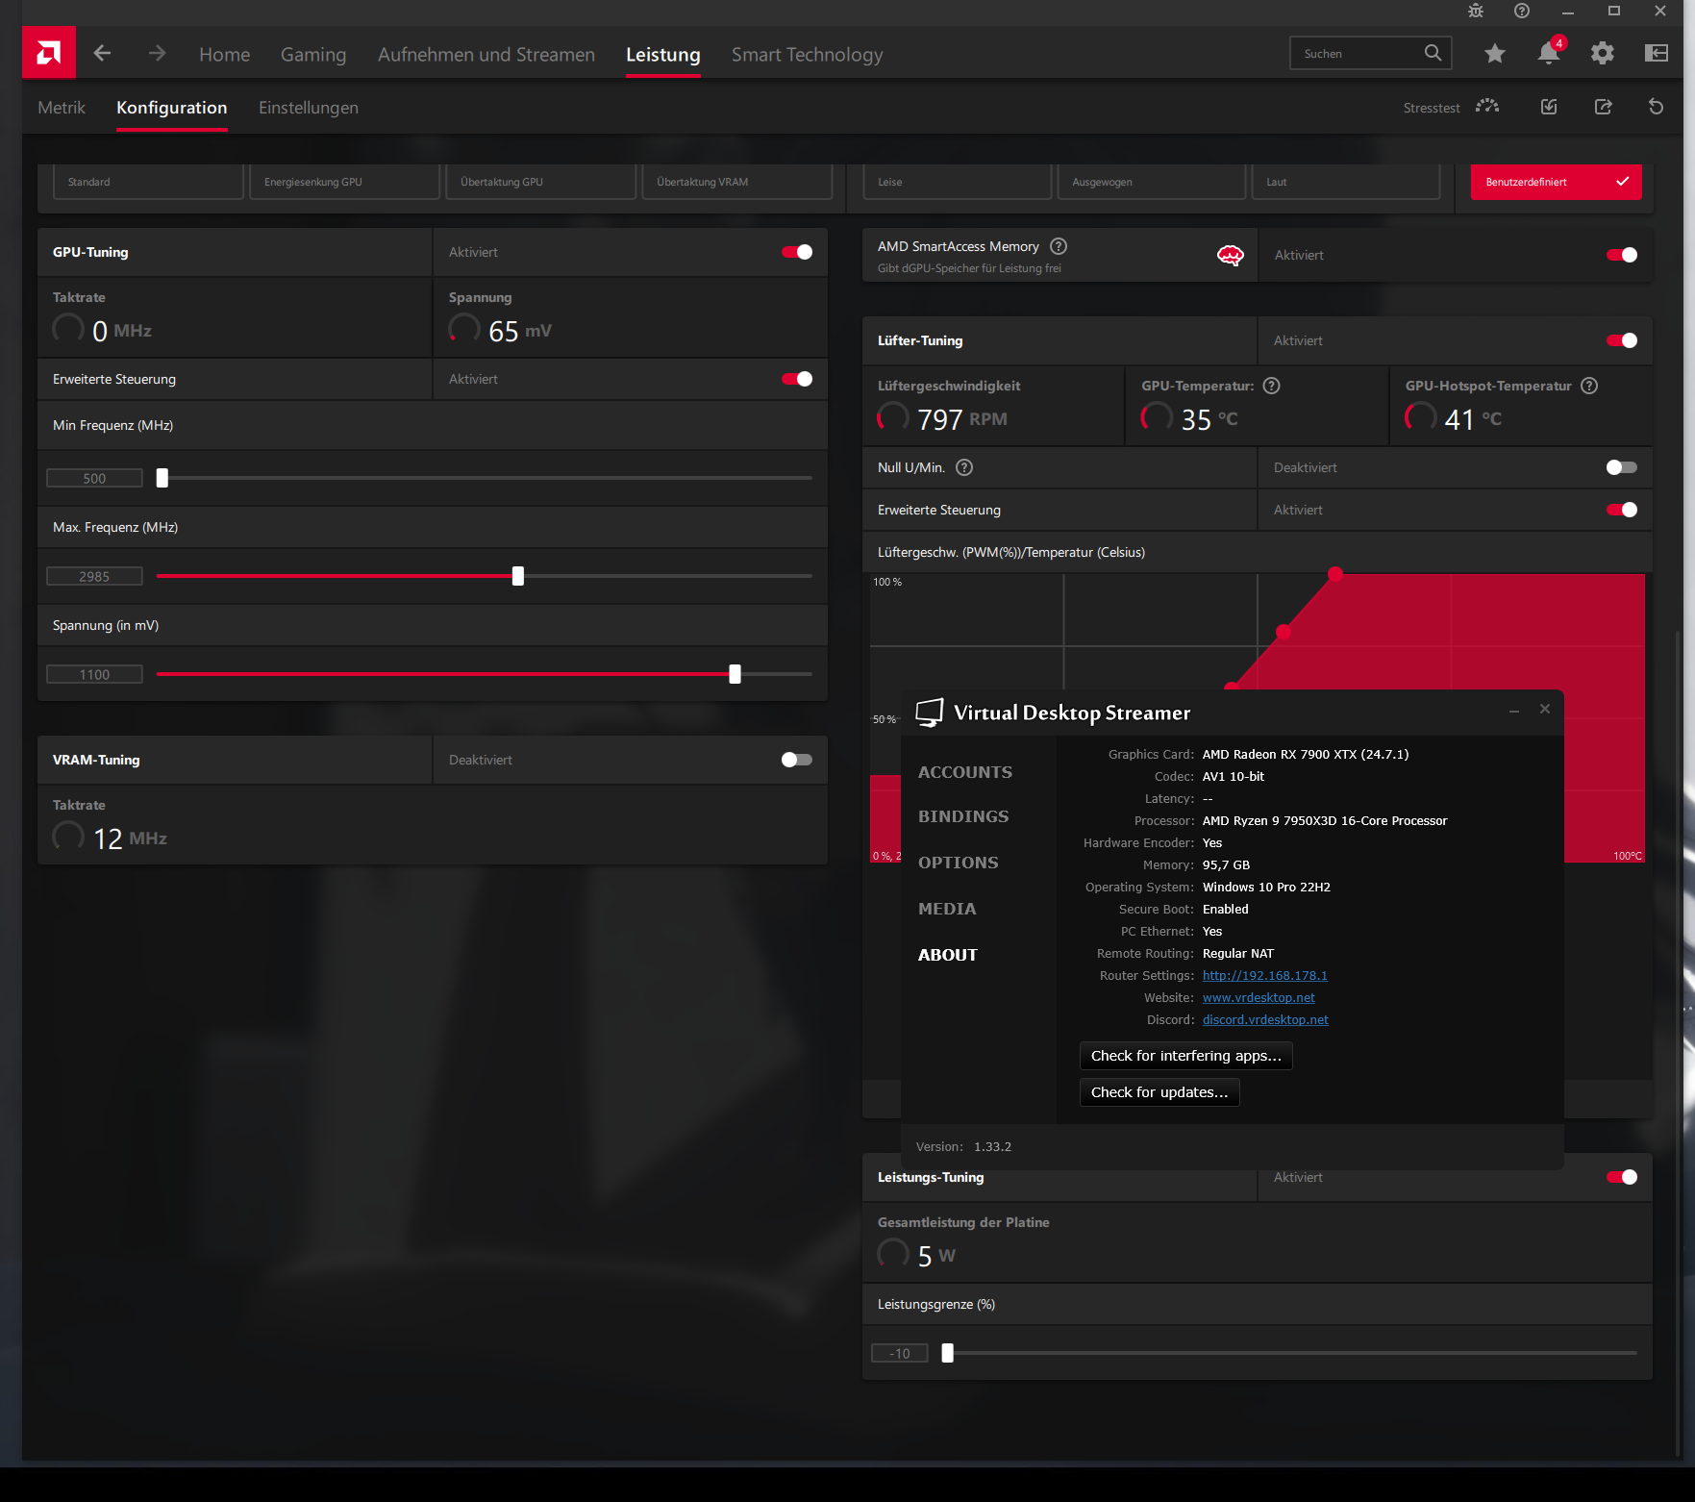
Task: Open Aufnehmen und Streamen tab
Action: click(x=486, y=55)
